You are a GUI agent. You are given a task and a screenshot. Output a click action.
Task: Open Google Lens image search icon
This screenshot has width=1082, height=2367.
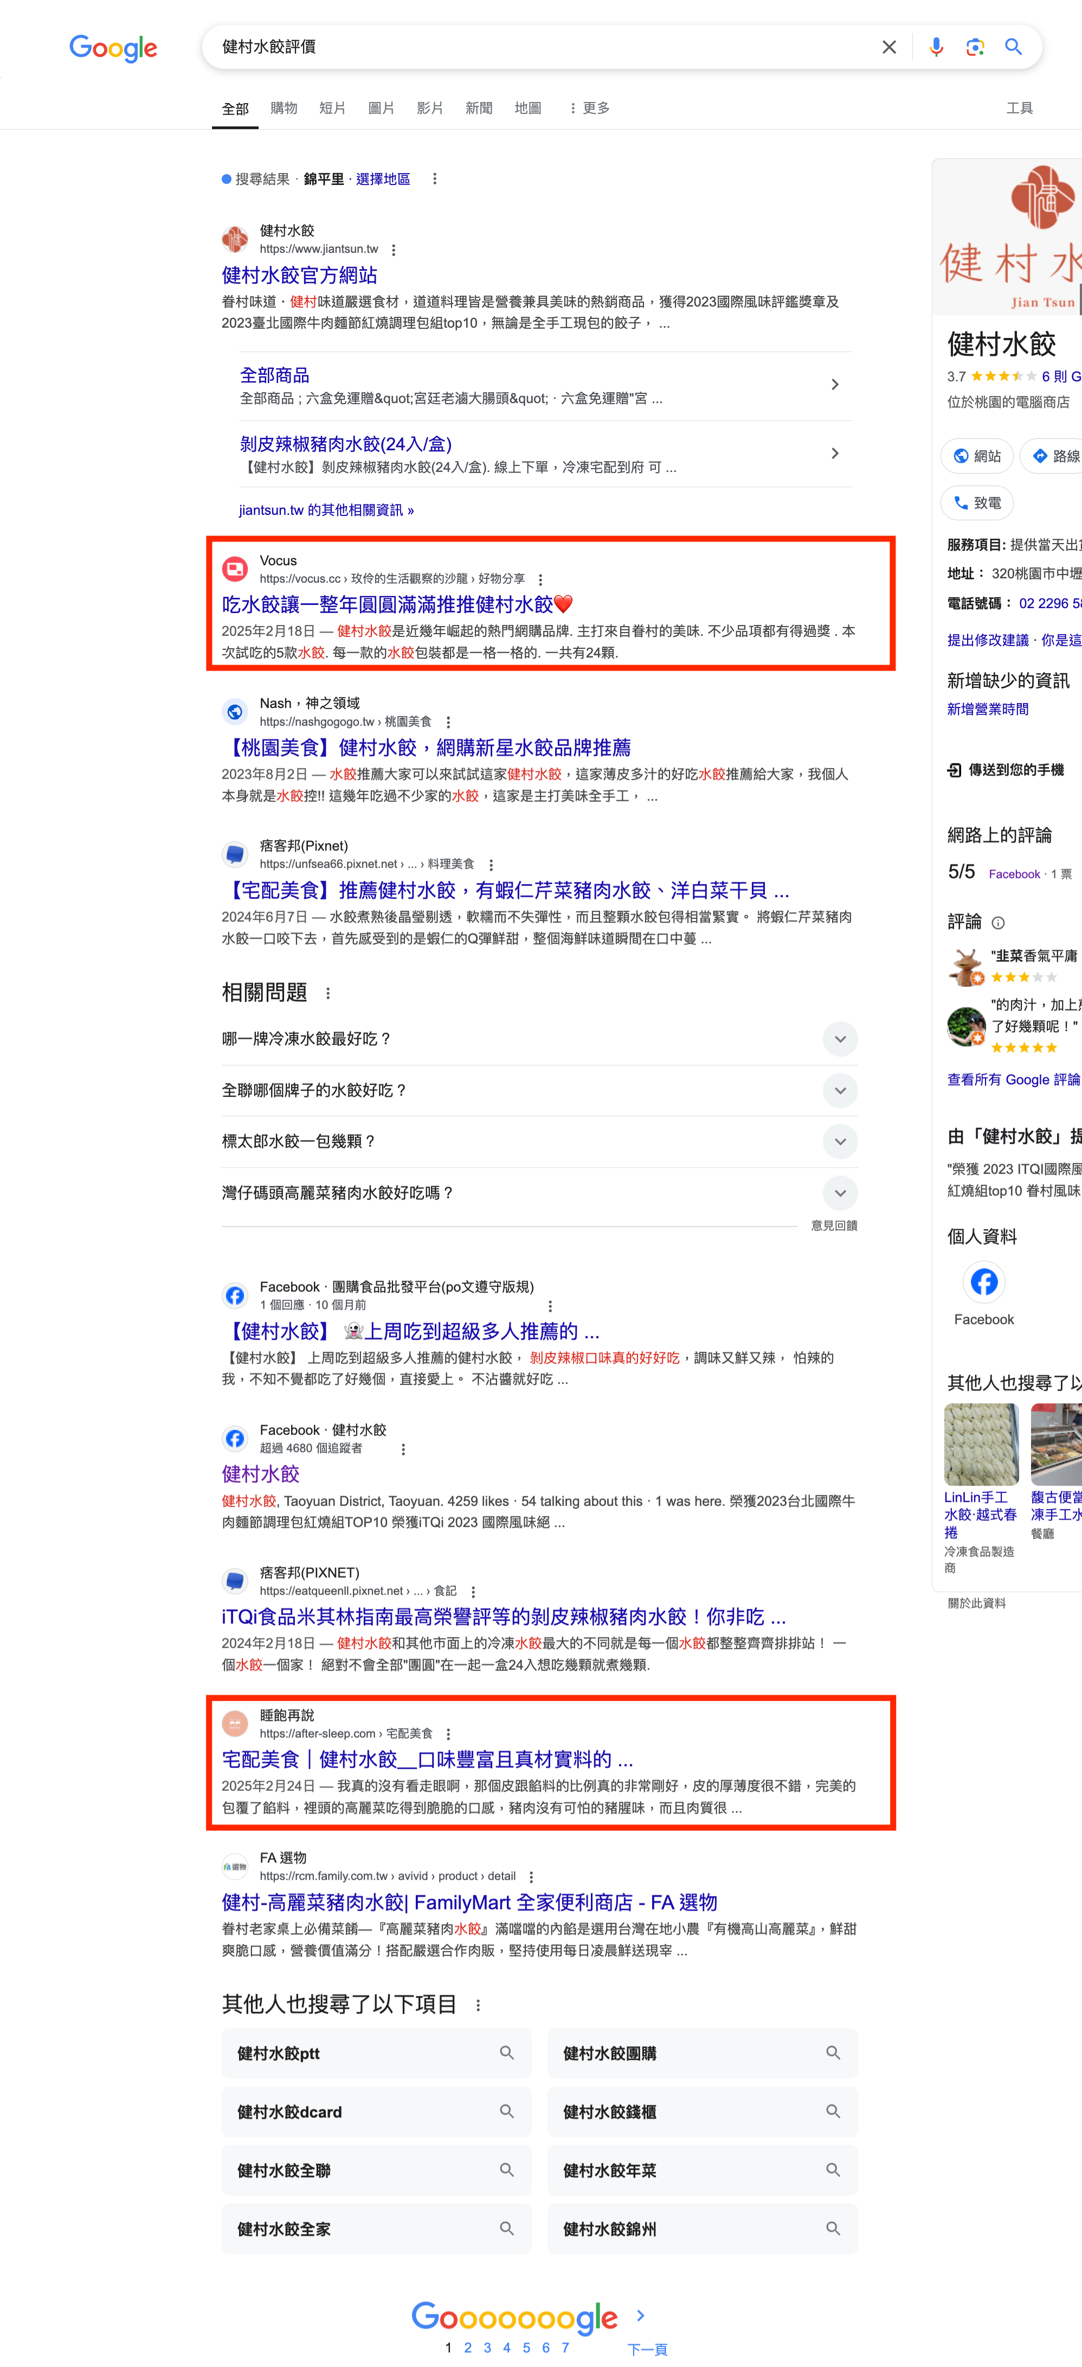(975, 47)
